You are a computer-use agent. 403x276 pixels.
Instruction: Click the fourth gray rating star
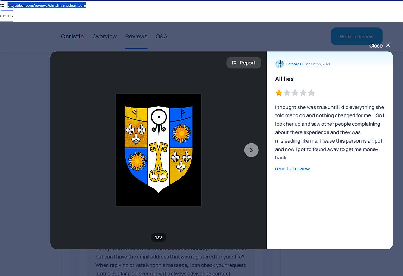pyautogui.click(x=303, y=93)
